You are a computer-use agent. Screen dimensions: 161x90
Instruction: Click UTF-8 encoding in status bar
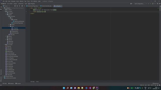pos(152,85)
